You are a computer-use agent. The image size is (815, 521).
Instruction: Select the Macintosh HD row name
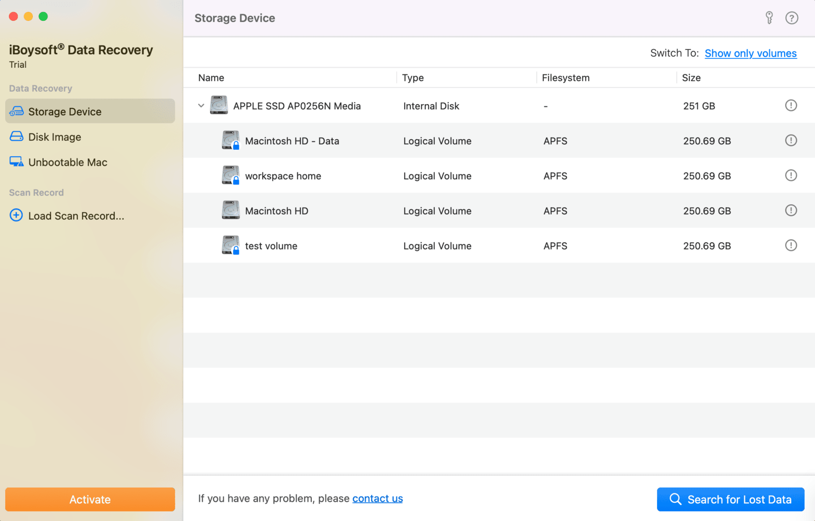(276, 211)
